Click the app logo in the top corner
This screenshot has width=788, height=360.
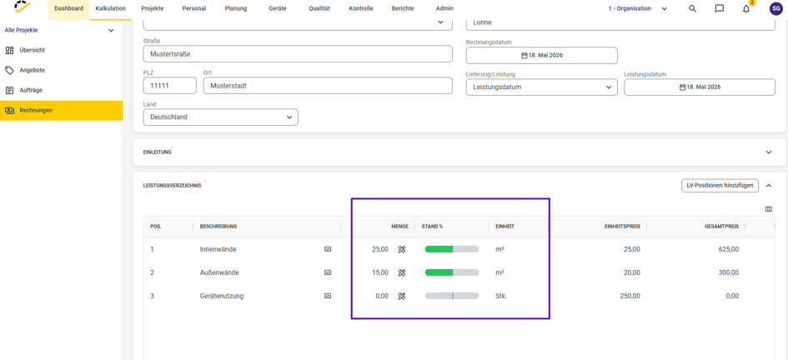(x=23, y=7)
